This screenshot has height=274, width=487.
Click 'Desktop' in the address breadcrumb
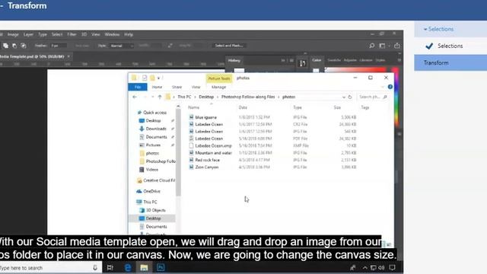[x=206, y=97]
